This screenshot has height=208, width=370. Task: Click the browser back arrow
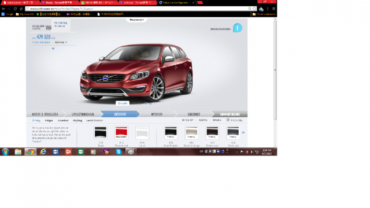coord(3,9)
